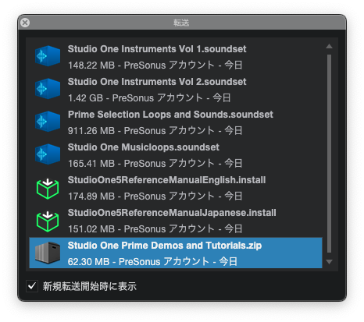Screen dimensions: 364x322
Task: Click the Studio One Musicloops soundset icon
Action: coord(48,154)
